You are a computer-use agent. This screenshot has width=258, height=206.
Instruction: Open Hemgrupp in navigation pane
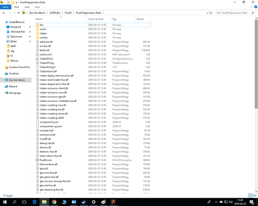pos(13,93)
